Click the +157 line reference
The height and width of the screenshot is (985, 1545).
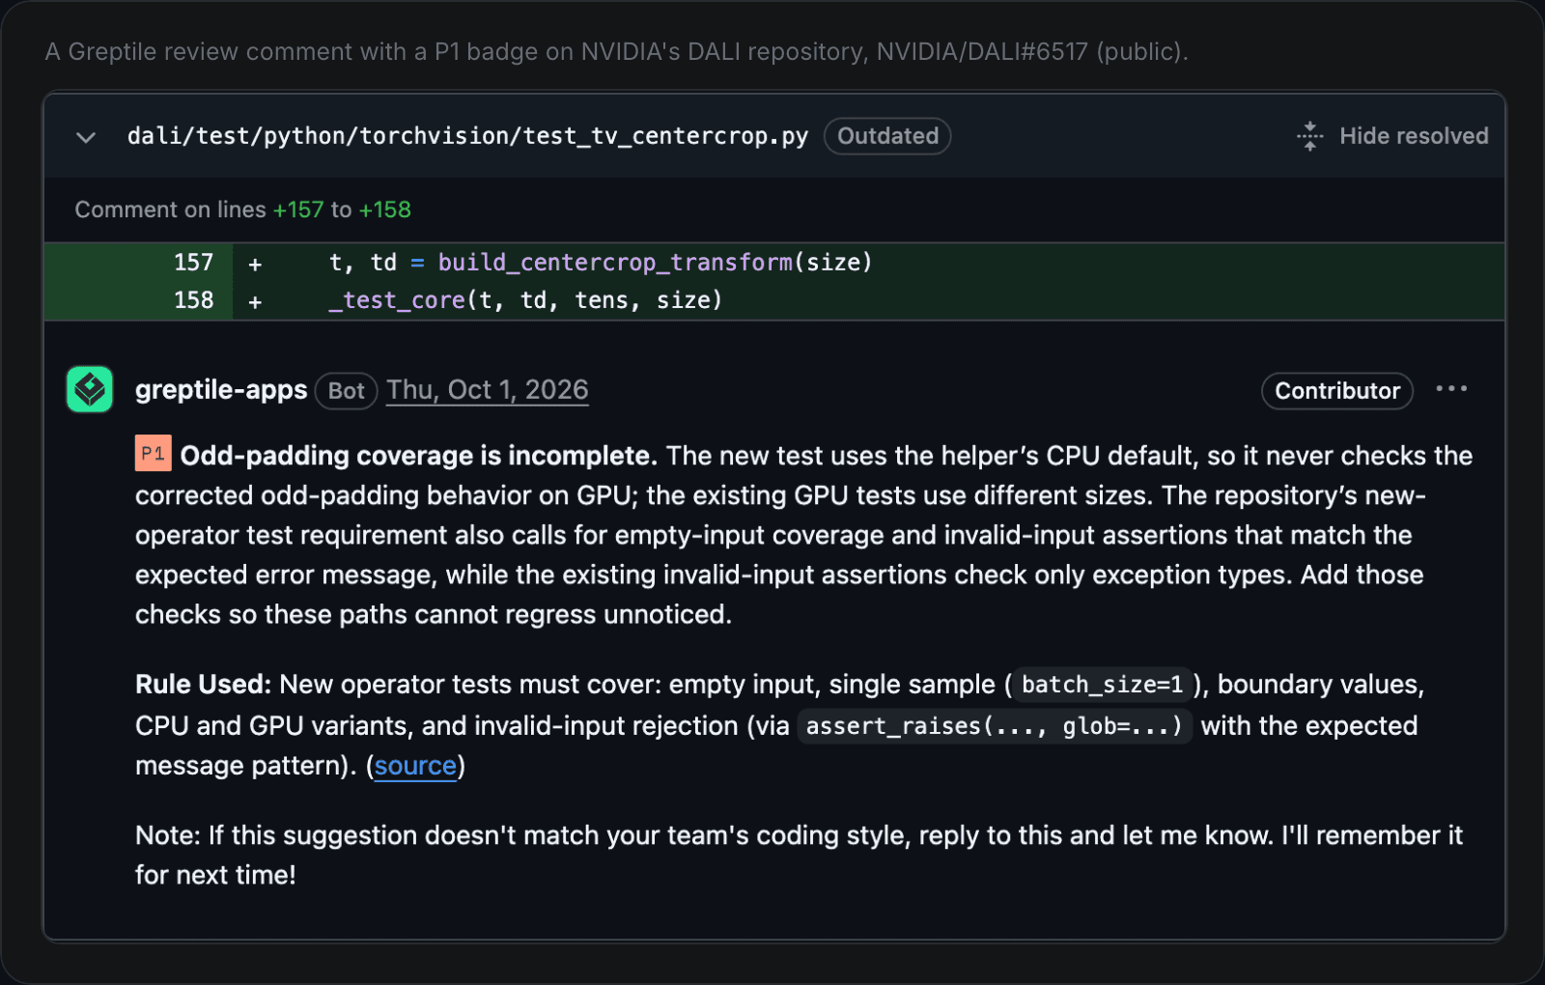click(298, 210)
